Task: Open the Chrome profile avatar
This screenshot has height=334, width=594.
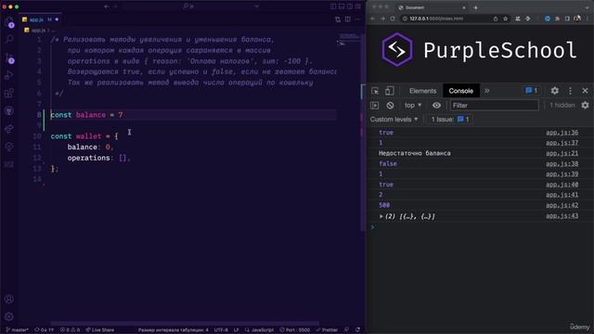Action: tap(577, 19)
